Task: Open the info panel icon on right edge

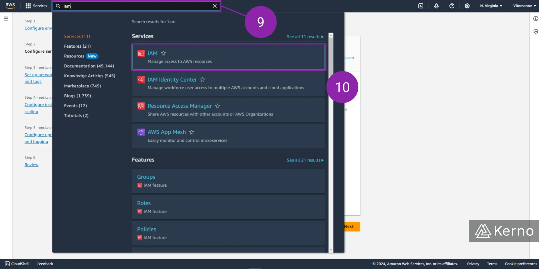Action: 536,18
